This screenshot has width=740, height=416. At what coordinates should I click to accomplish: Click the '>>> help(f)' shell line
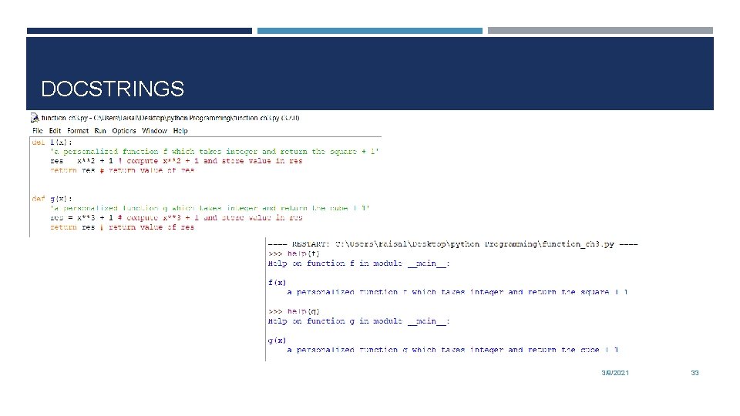[x=294, y=253]
